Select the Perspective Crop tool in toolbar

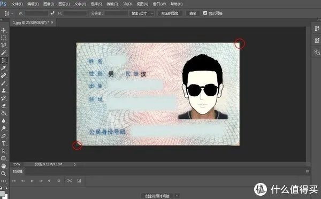click(4, 60)
